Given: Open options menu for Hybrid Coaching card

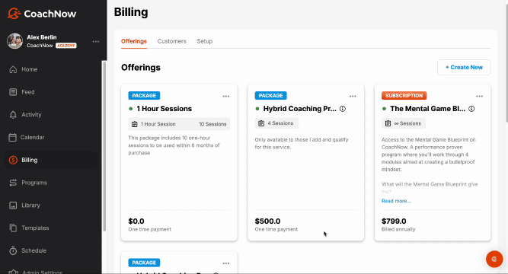Looking at the screenshot, I should tap(353, 96).
